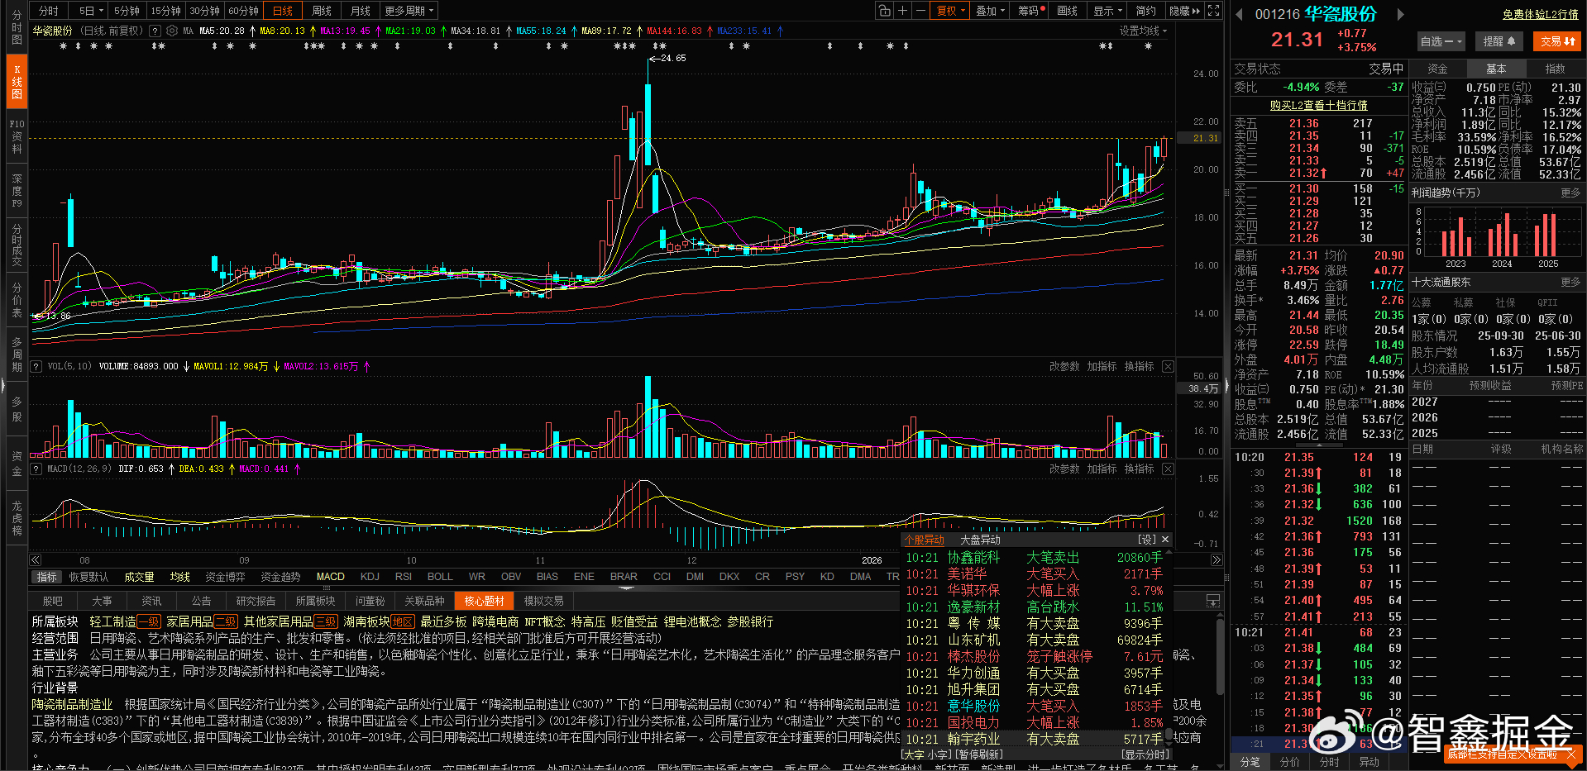The image size is (1587, 771).
Task: Open the 分时图 view in the left sidebar
Action: coord(17,27)
